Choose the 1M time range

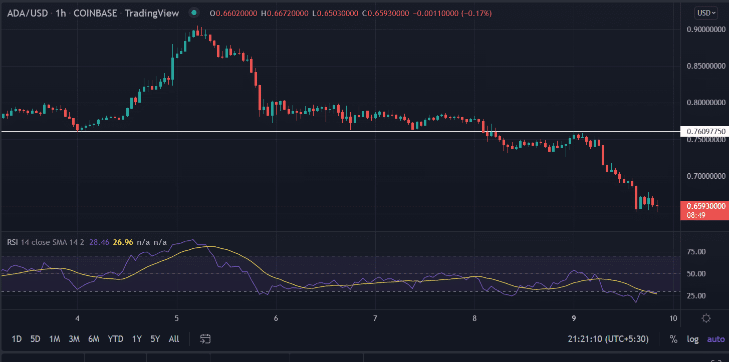(x=55, y=339)
